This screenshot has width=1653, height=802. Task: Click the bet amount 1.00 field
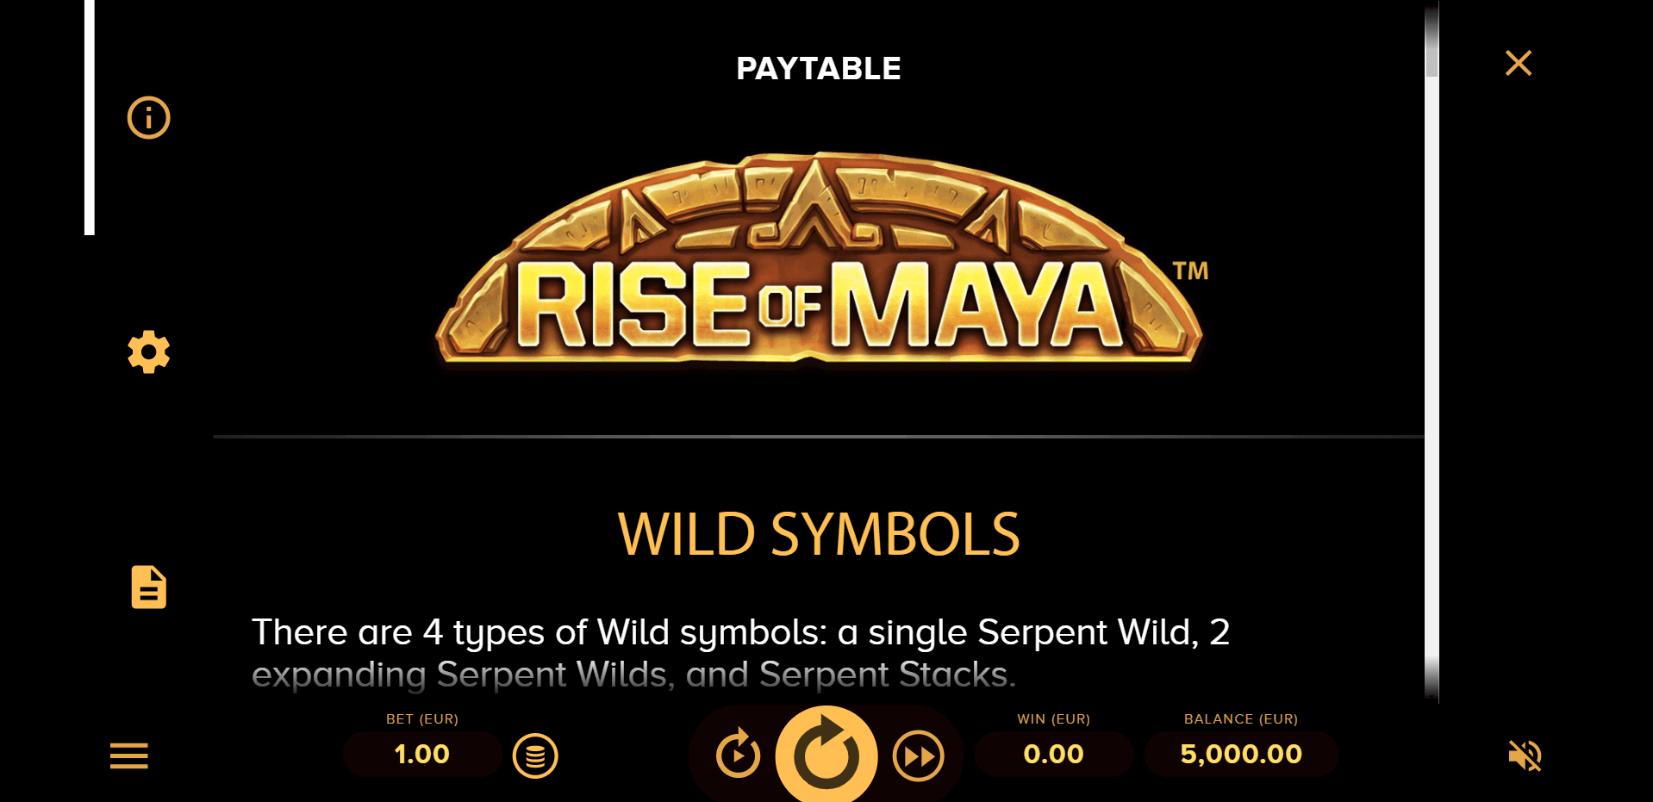(x=421, y=755)
